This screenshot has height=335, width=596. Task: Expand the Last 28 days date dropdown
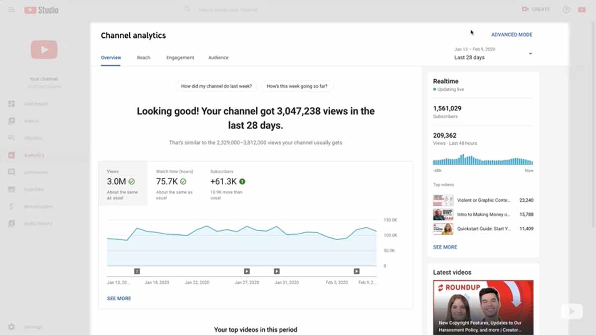tap(530, 54)
